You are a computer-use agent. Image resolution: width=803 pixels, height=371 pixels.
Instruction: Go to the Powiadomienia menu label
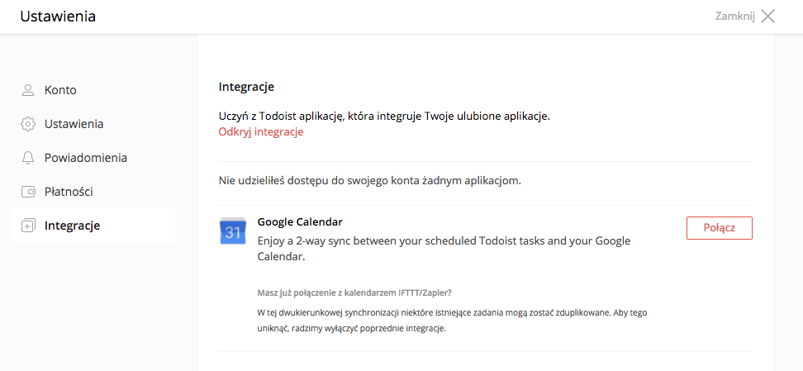coord(86,158)
